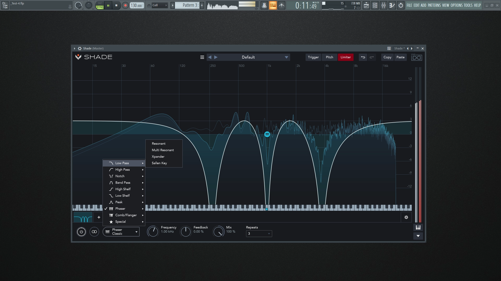The width and height of the screenshot is (501, 281).
Task: Open the Pattern 3 selector
Action: click(187, 5)
